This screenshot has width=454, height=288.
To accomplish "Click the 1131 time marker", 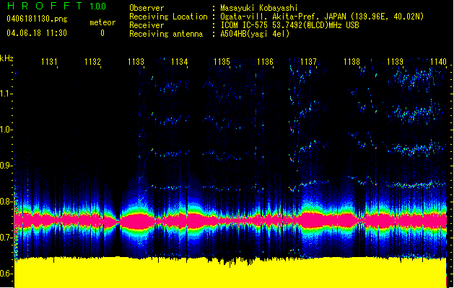I will (x=49, y=62).
